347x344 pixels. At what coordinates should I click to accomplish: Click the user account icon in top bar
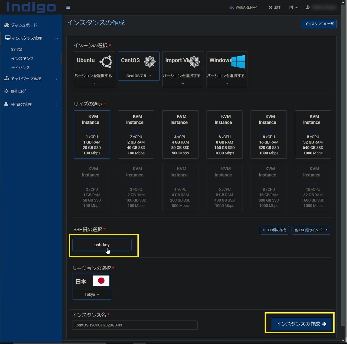(x=308, y=7)
